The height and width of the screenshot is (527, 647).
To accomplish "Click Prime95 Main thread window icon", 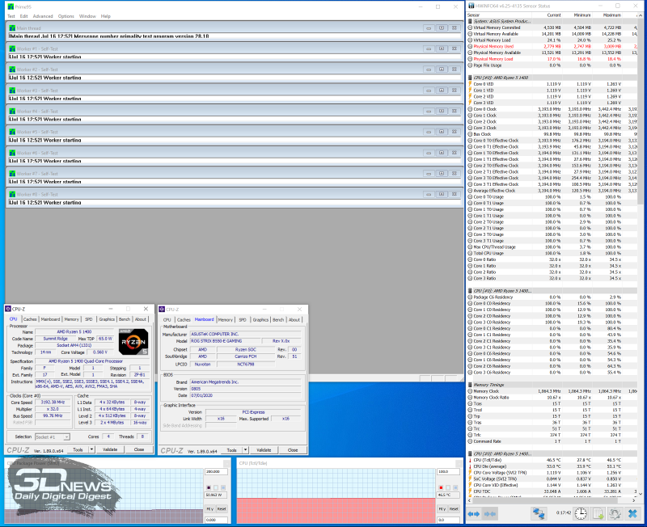I will coord(12,28).
